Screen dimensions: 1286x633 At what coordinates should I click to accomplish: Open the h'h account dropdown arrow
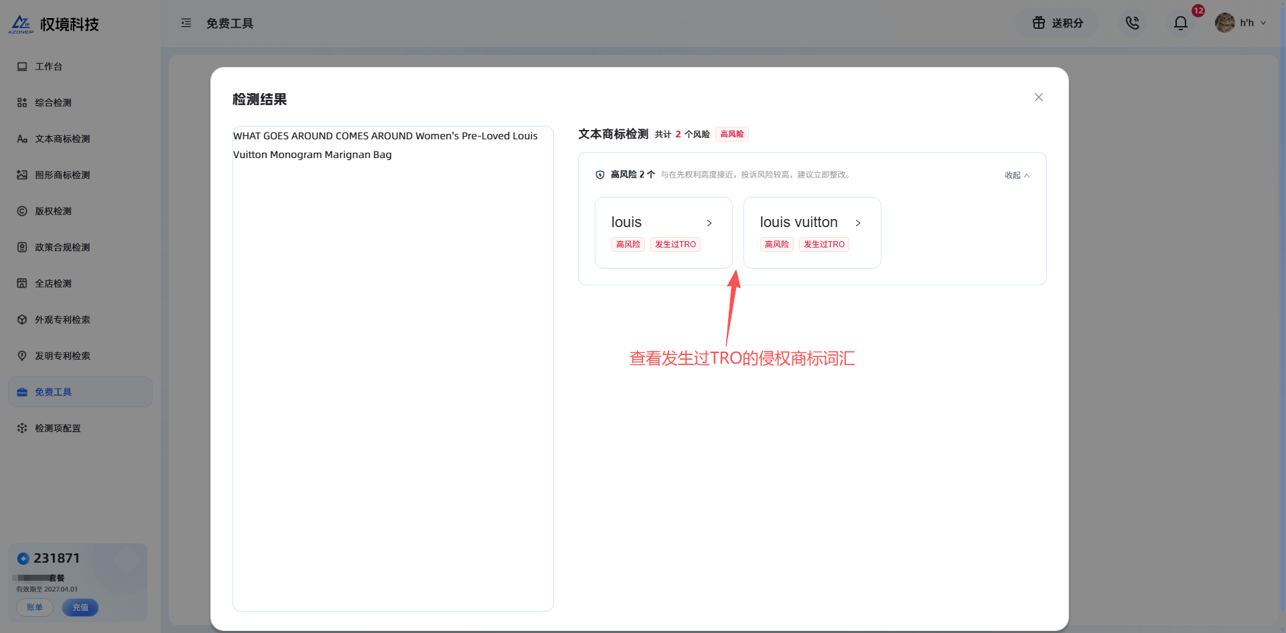point(1263,23)
